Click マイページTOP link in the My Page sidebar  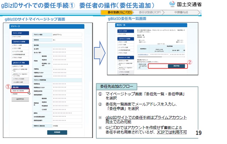coord(17,37)
